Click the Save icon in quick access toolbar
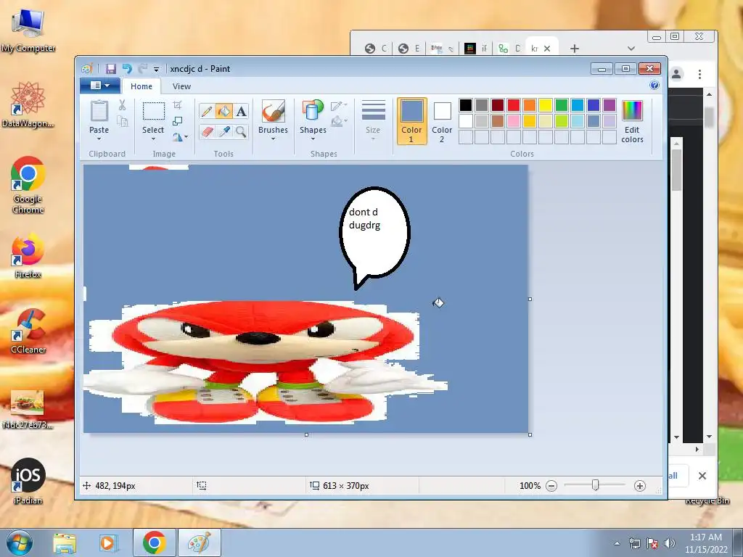This screenshot has height=557, width=743. pos(110,69)
